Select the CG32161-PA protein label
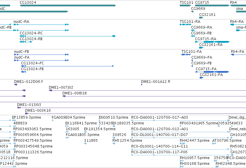The image size is (246, 168). click(x=211, y=75)
